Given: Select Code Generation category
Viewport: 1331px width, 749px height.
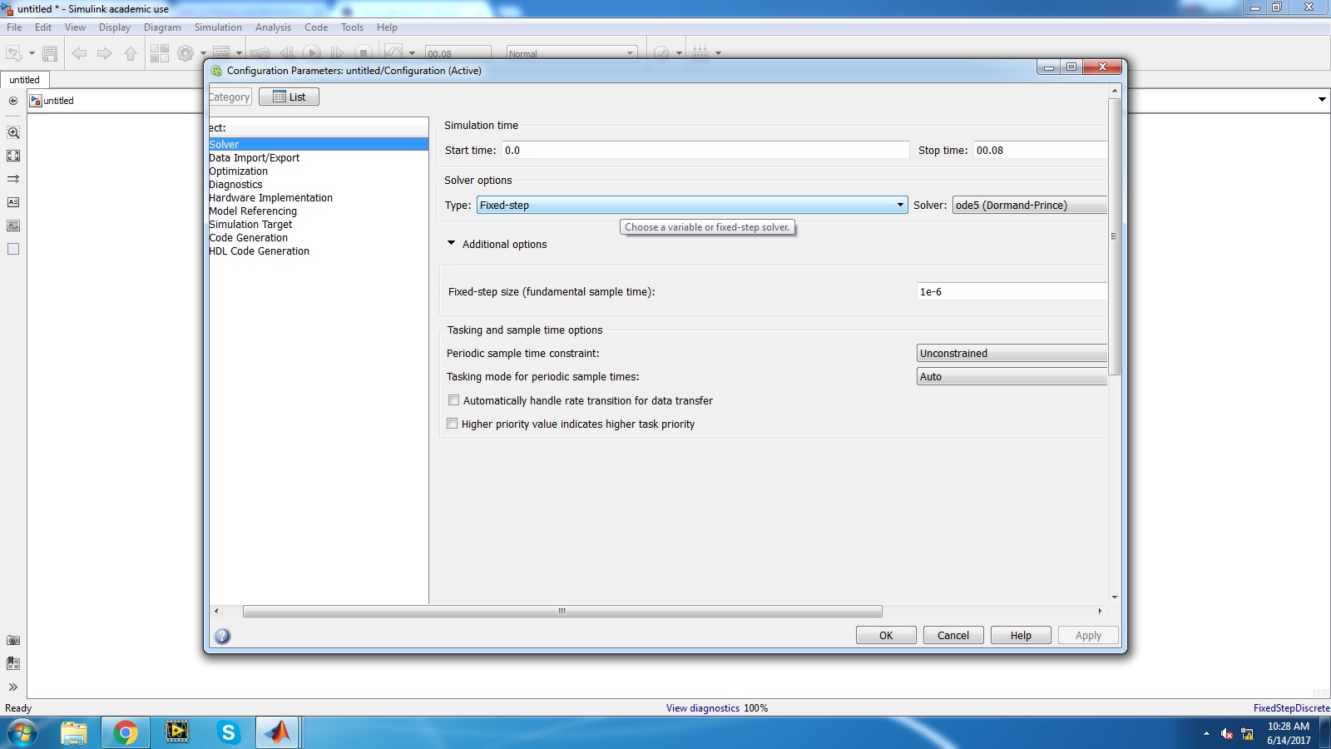Looking at the screenshot, I should pyautogui.click(x=249, y=238).
